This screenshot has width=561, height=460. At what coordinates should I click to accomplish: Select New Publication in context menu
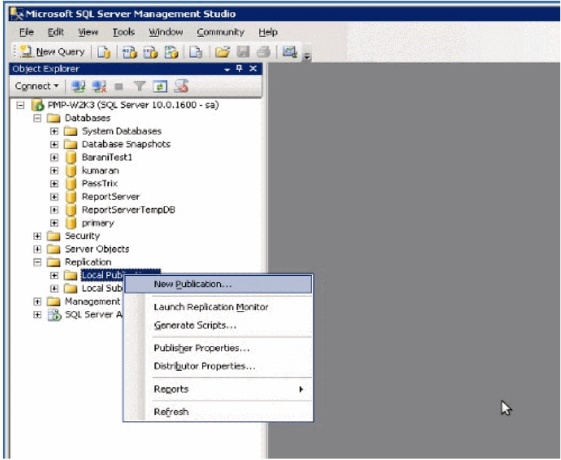click(218, 284)
